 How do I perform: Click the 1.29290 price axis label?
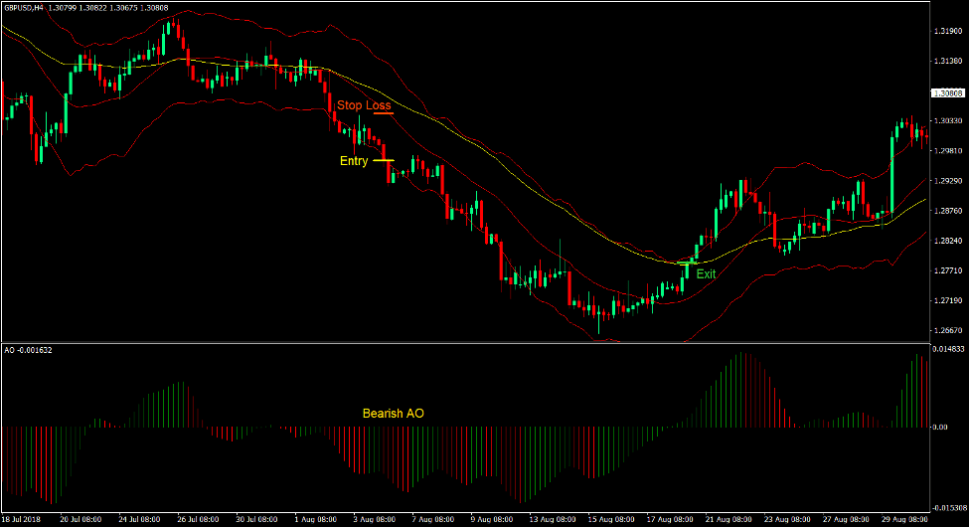pos(947,181)
